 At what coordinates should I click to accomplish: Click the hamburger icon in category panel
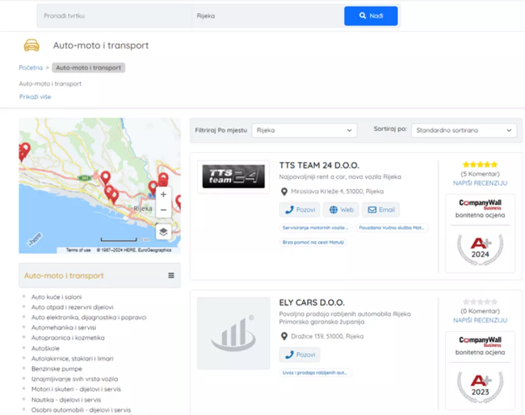pos(171,275)
